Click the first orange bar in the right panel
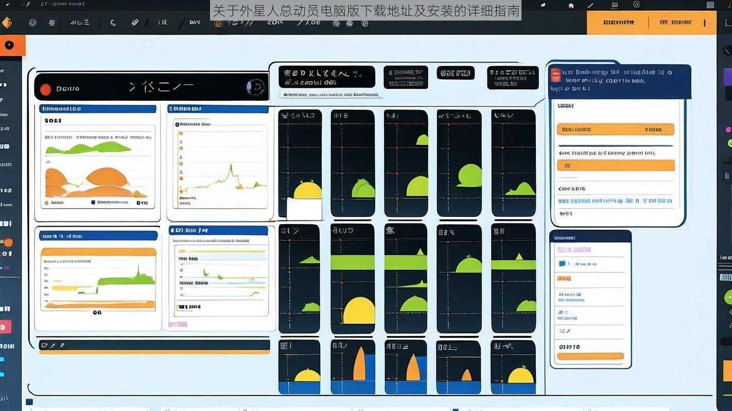Image resolution: width=732 pixels, height=411 pixels. pos(616,129)
